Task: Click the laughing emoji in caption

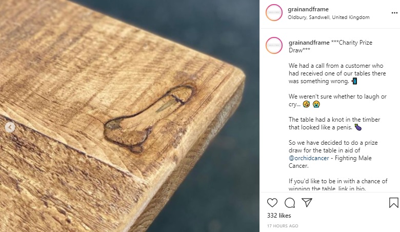Action: click(x=306, y=104)
